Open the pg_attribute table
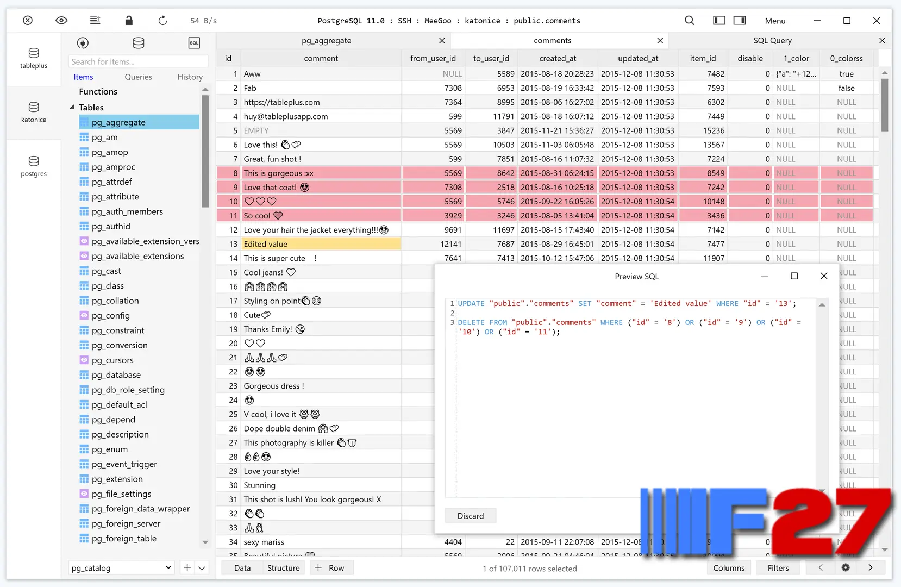The height and width of the screenshot is (587, 901). 115,197
